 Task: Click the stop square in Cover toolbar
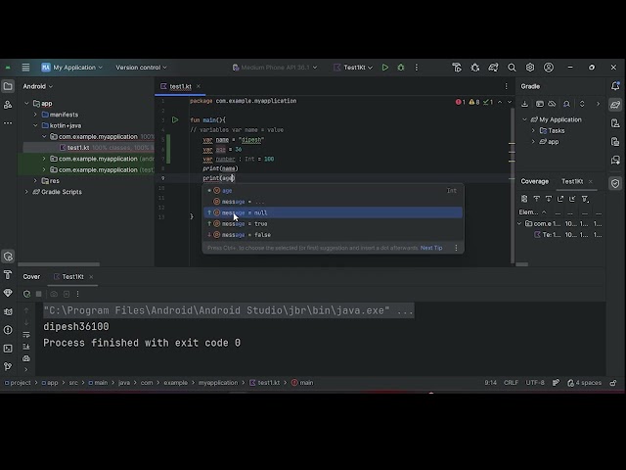39,294
